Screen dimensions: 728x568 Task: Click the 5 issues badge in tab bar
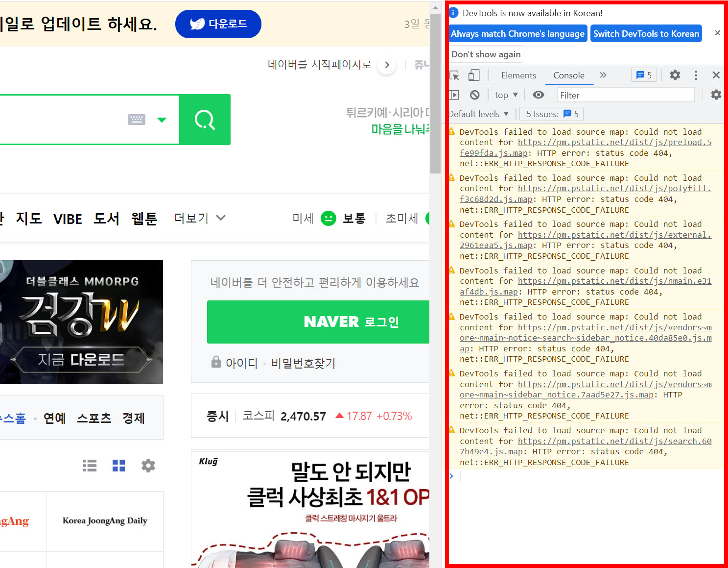tap(644, 75)
